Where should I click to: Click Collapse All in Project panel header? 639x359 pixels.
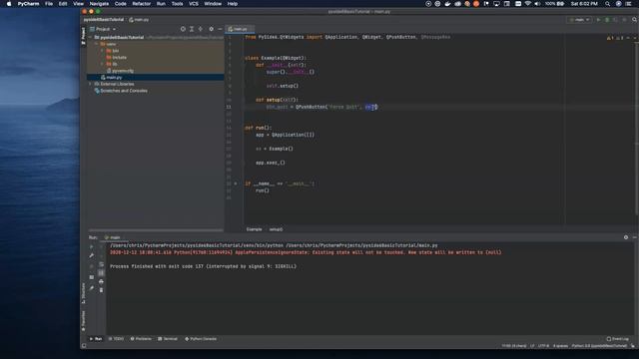201,29
